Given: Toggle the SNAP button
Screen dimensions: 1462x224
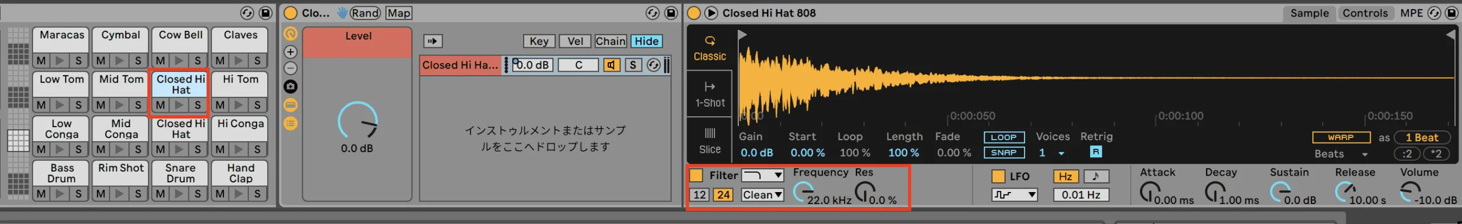Looking at the screenshot, I should (x=1004, y=152).
